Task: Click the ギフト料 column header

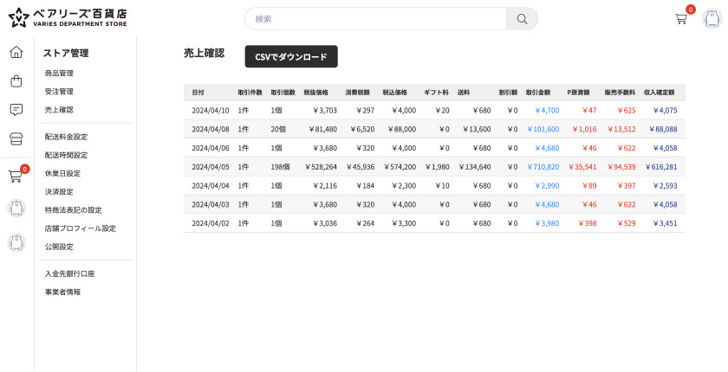Action: coord(437,93)
